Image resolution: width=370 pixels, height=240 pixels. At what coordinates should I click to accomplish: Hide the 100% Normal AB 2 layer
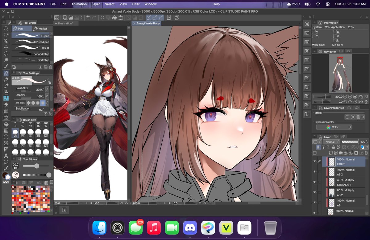pyautogui.click(x=314, y=172)
